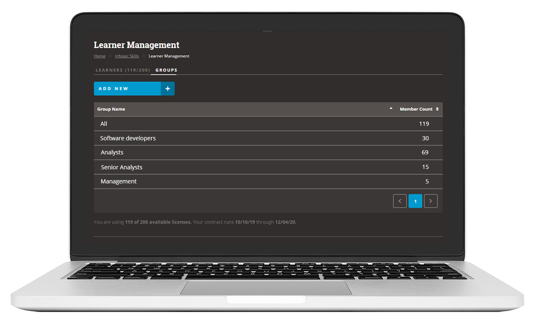Select the Analysts group row
The height and width of the screenshot is (322, 535).
(112, 152)
